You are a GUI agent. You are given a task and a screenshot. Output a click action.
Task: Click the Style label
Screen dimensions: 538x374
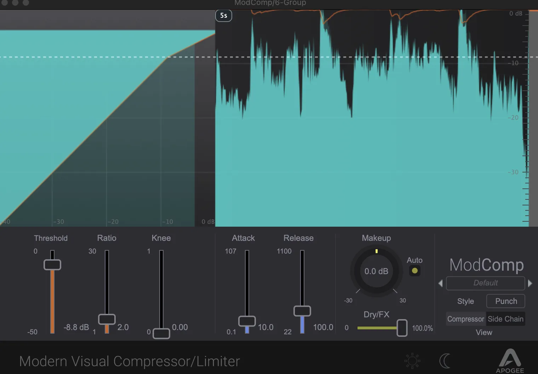465,301
